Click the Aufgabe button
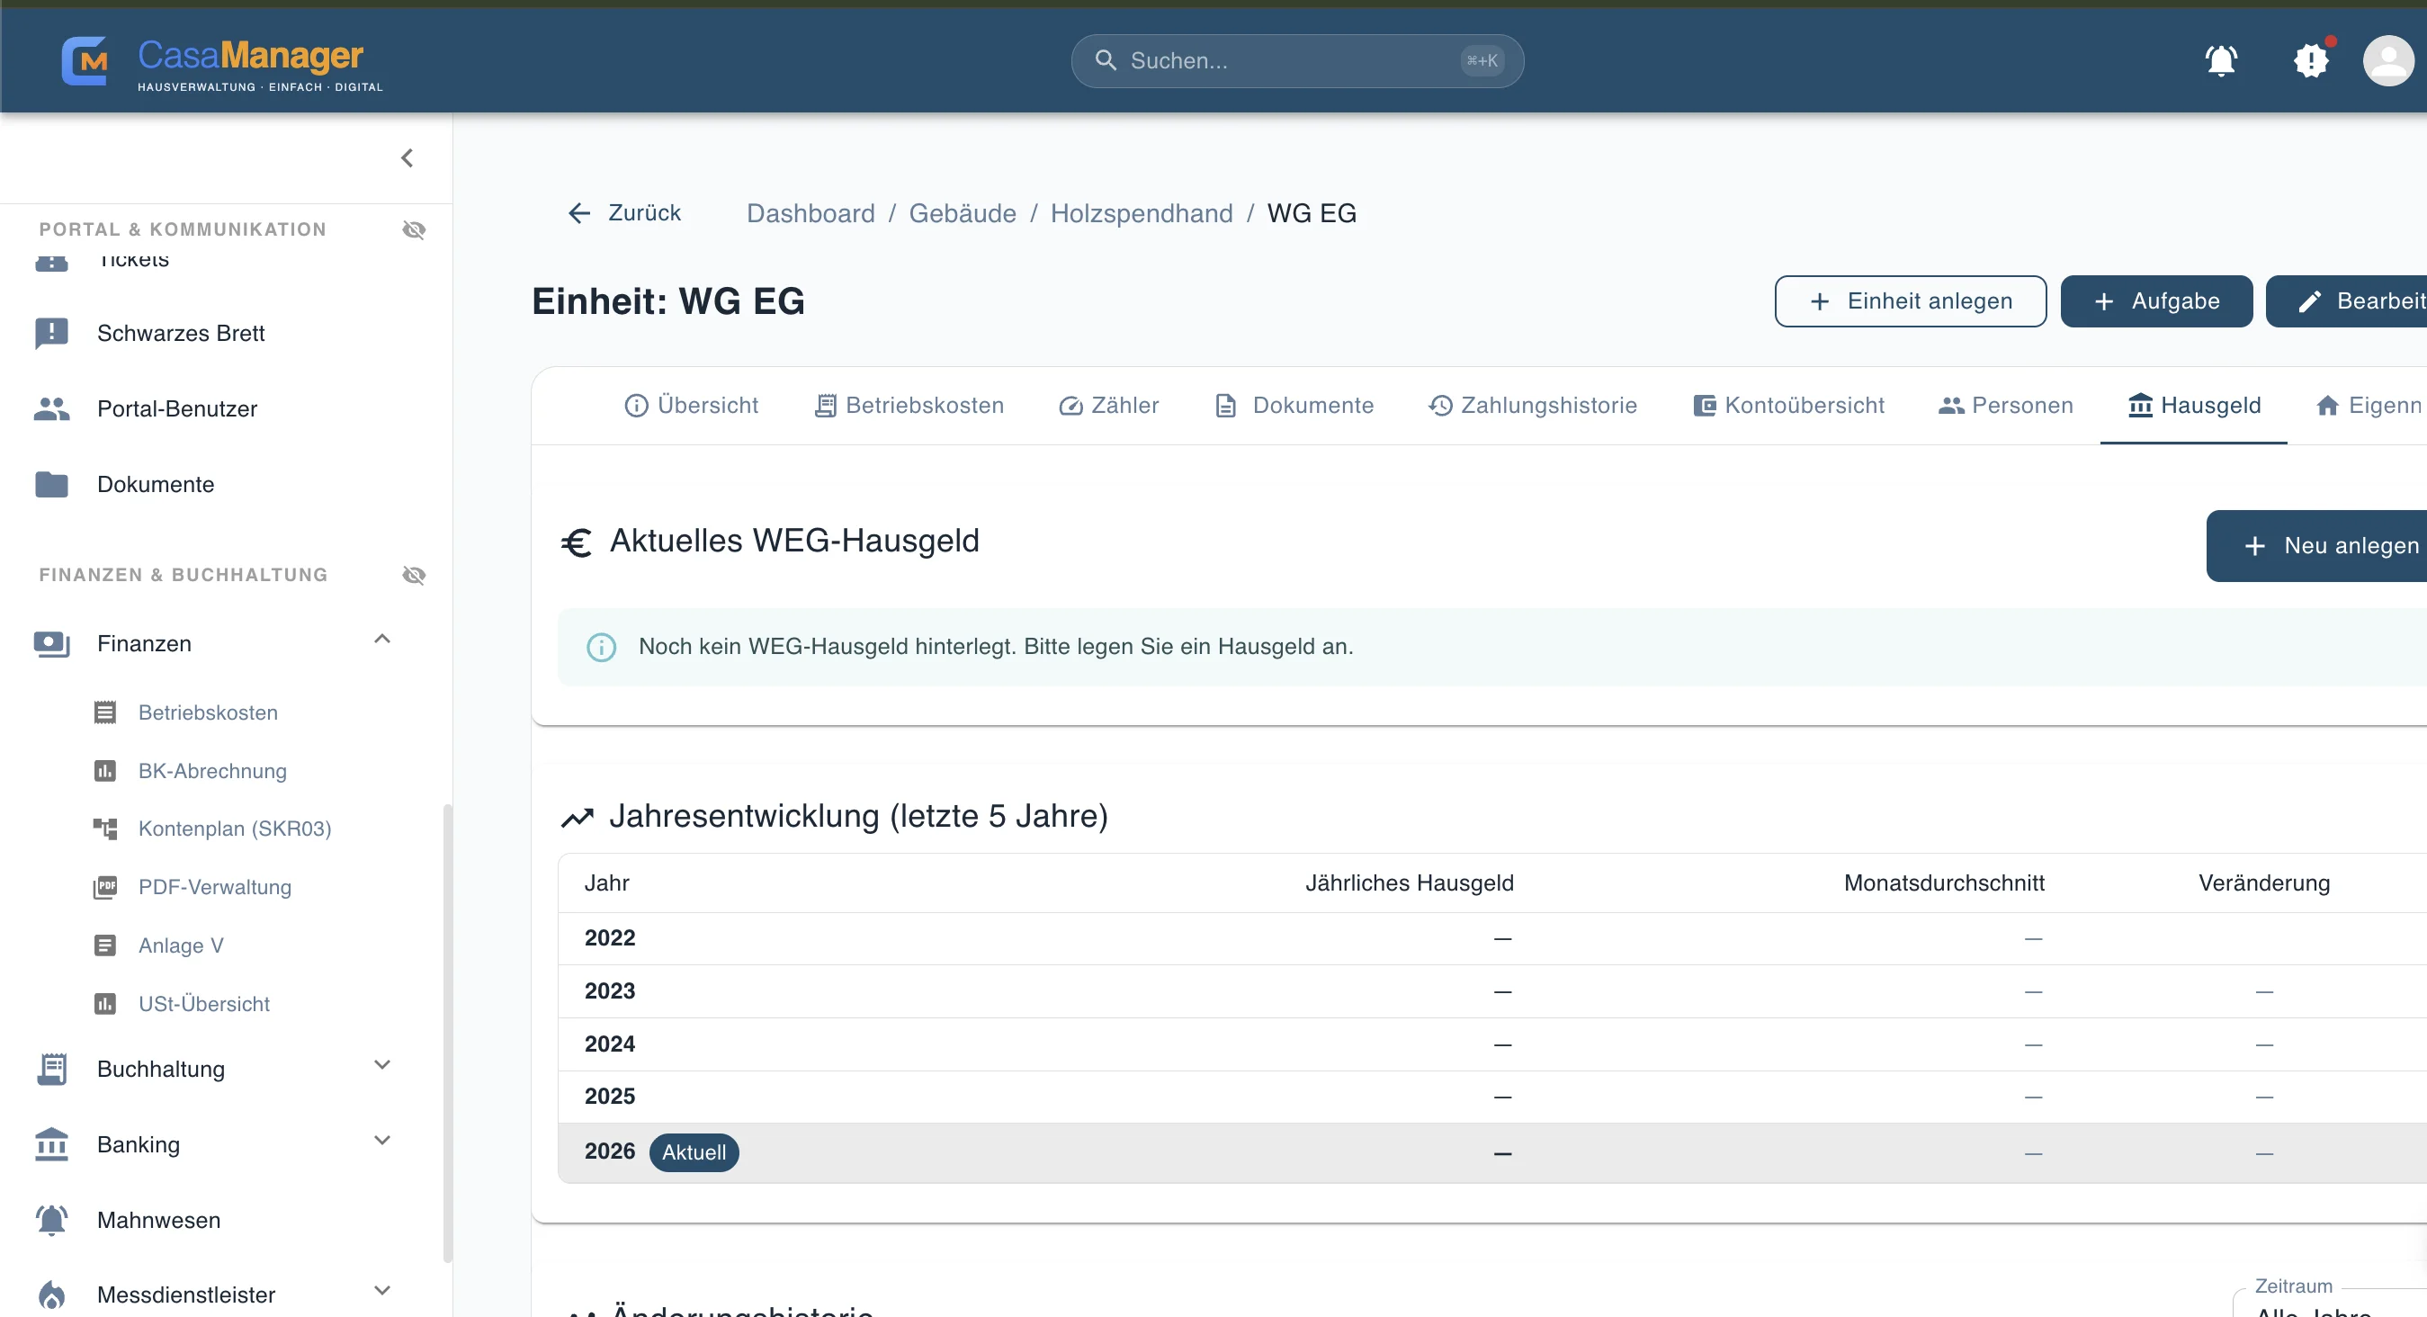 (x=2155, y=301)
